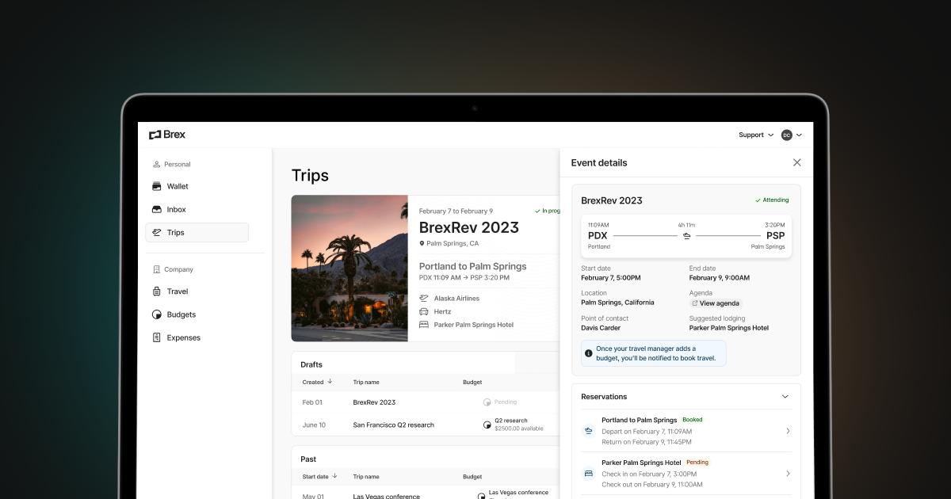Image resolution: width=951 pixels, height=499 pixels.
Task: Open Inbox via its envelope icon
Action: [158, 209]
